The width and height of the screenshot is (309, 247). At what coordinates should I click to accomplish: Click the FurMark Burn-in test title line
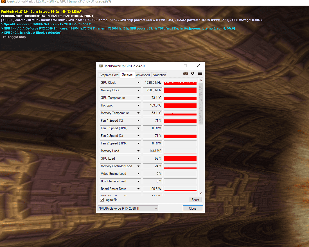[x=42, y=12]
